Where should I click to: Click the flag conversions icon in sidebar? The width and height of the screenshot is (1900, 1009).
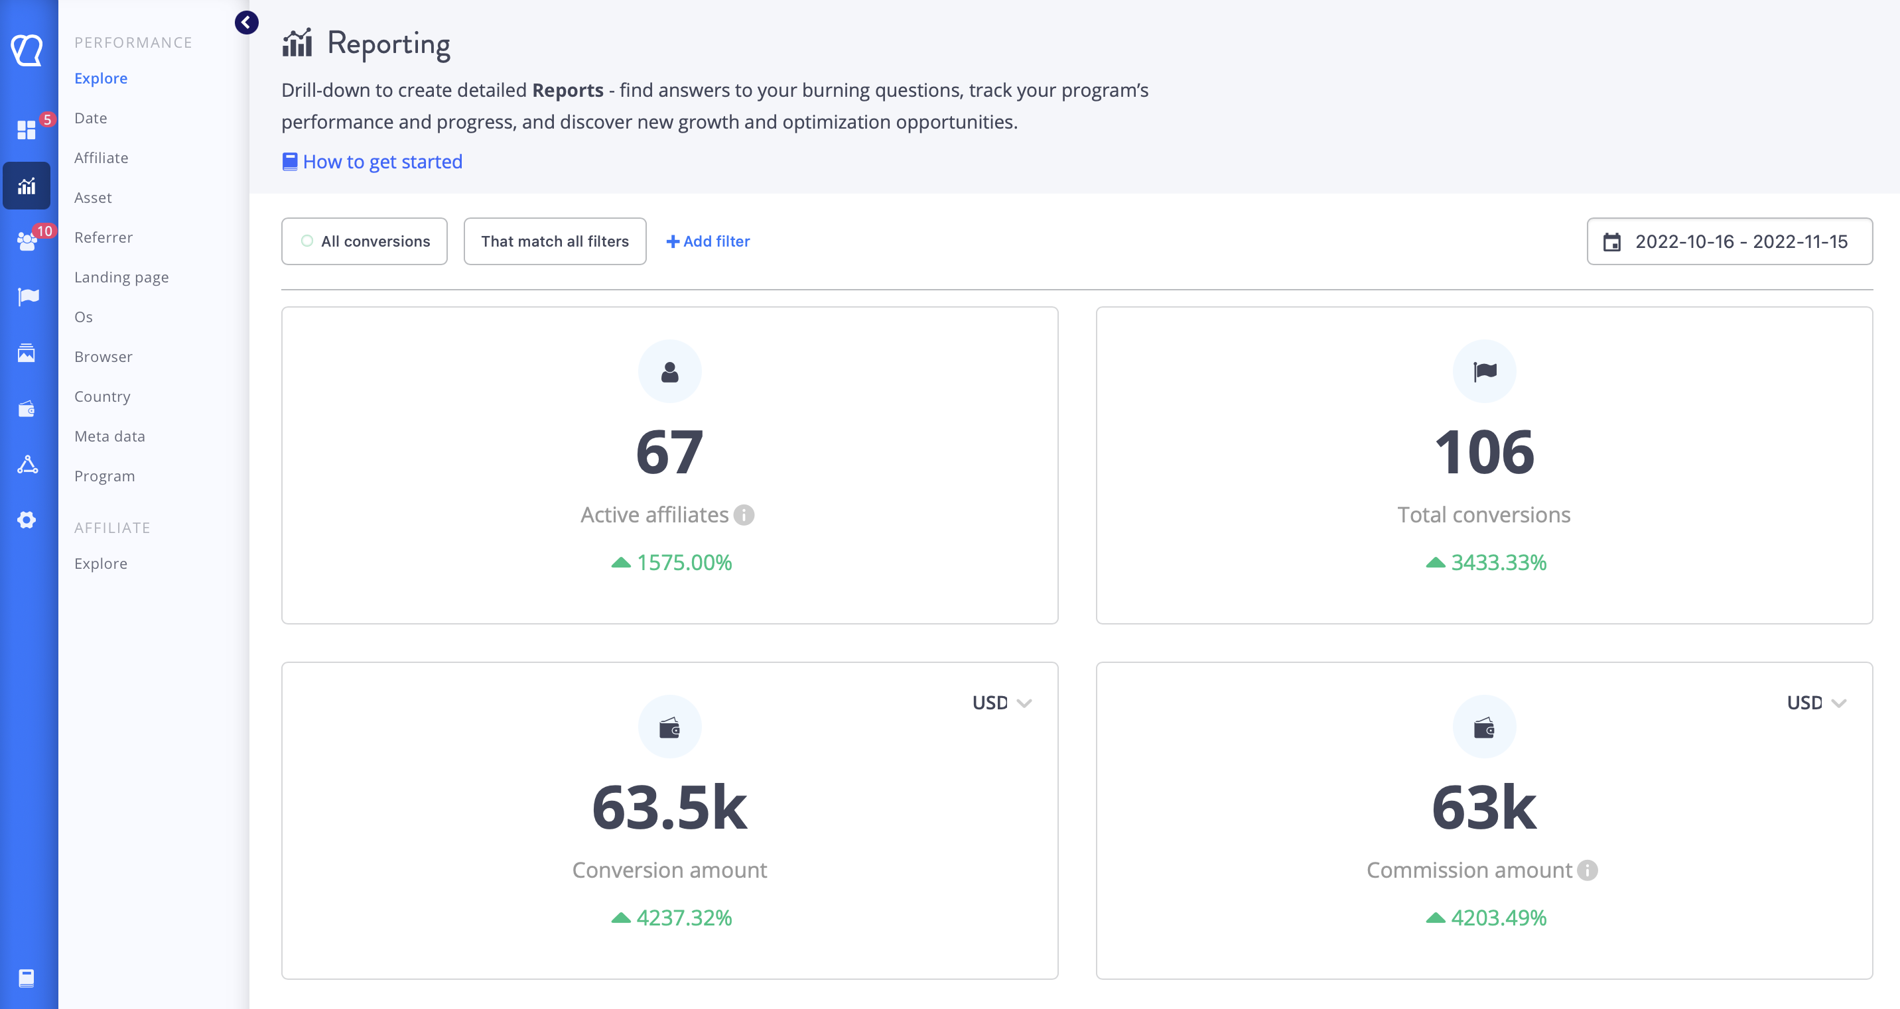coord(28,296)
